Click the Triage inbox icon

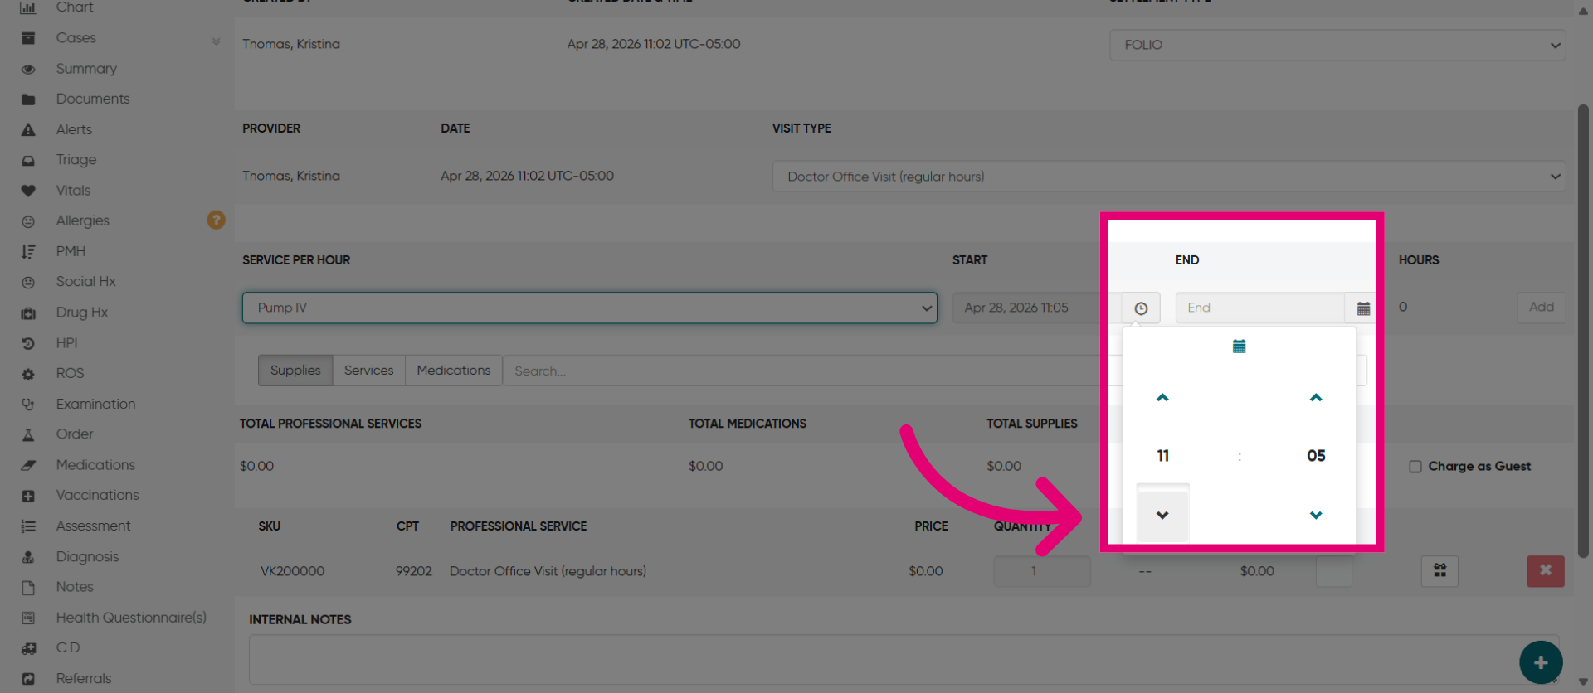(28, 161)
